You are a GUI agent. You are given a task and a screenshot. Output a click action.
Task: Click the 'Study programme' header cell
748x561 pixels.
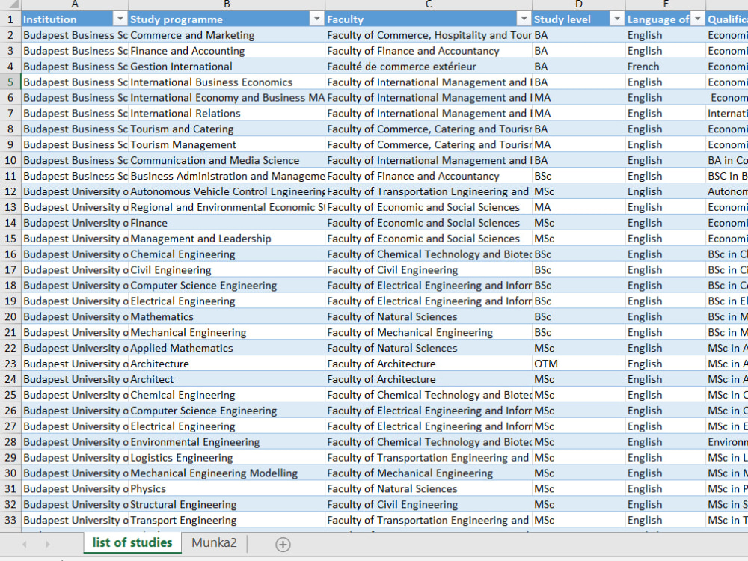coord(227,19)
